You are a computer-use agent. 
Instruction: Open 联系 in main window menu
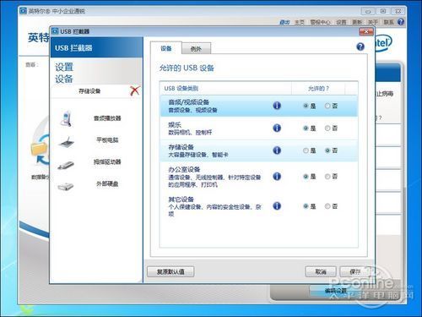[x=389, y=22]
